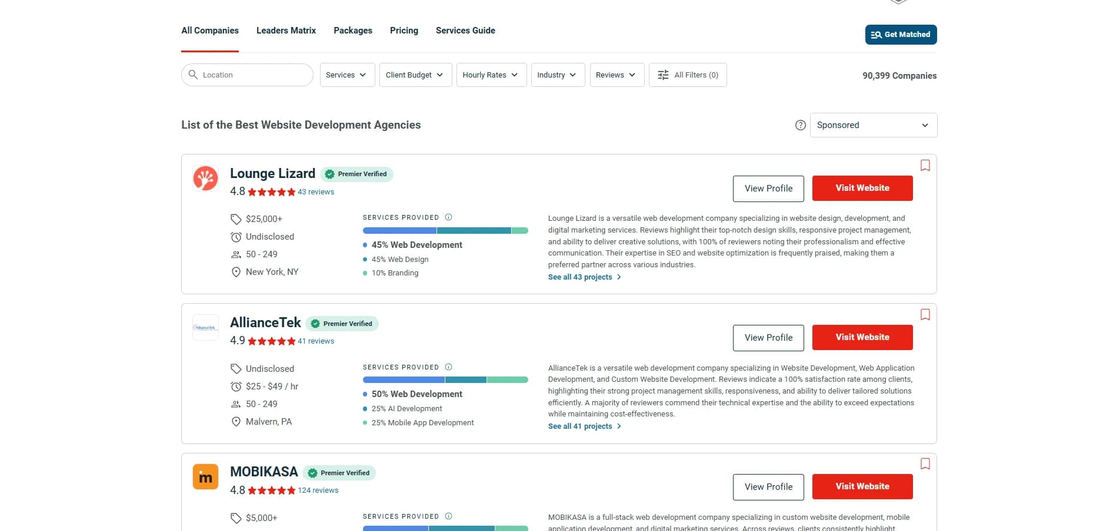Click the location pin icon next to Malvern, PA
The width and height of the screenshot is (1113, 531).
[x=236, y=422]
